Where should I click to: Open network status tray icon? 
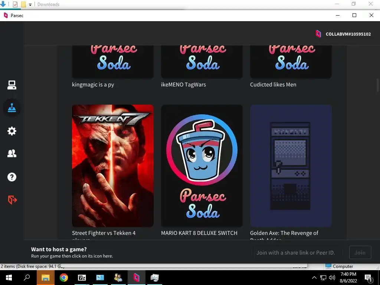coord(323,278)
